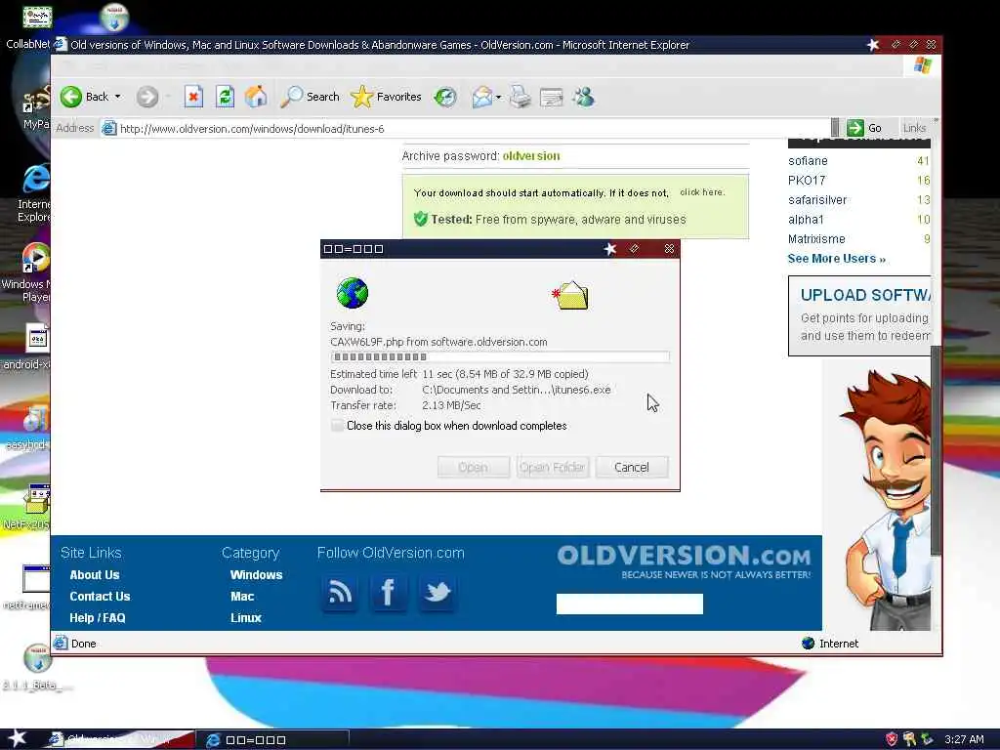Select the Mac category footer link
The height and width of the screenshot is (750, 1000).
point(242,597)
